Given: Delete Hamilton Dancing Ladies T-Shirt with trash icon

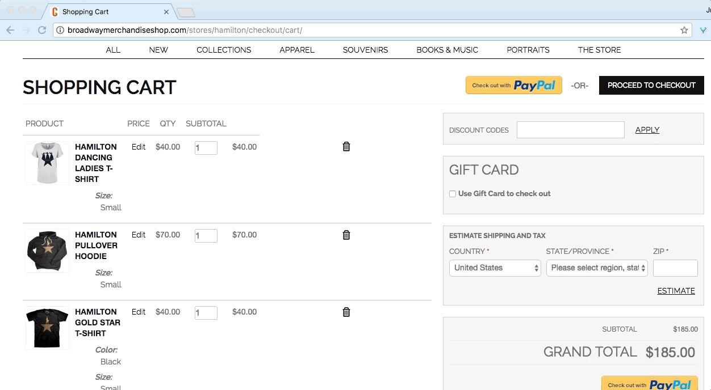Looking at the screenshot, I should (346, 146).
